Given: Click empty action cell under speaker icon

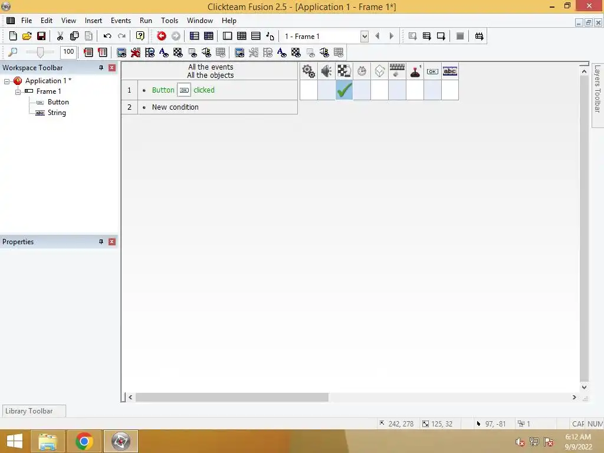Looking at the screenshot, I should 326,90.
